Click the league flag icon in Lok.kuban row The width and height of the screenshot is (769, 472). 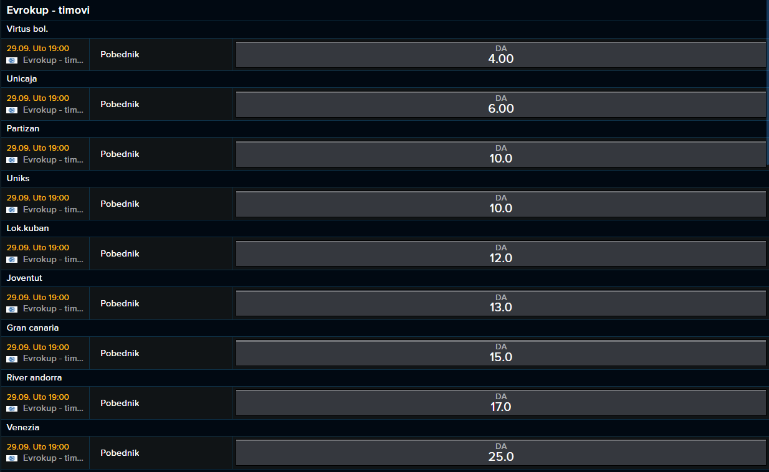(12, 260)
